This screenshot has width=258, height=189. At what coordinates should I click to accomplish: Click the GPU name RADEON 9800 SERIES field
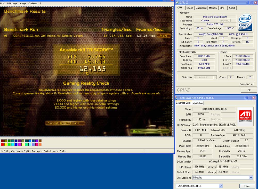pyautogui.click(x=214, y=109)
